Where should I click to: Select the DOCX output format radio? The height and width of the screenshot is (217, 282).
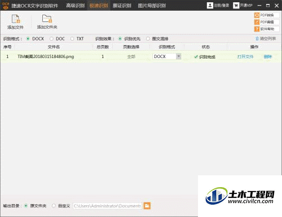point(28,39)
